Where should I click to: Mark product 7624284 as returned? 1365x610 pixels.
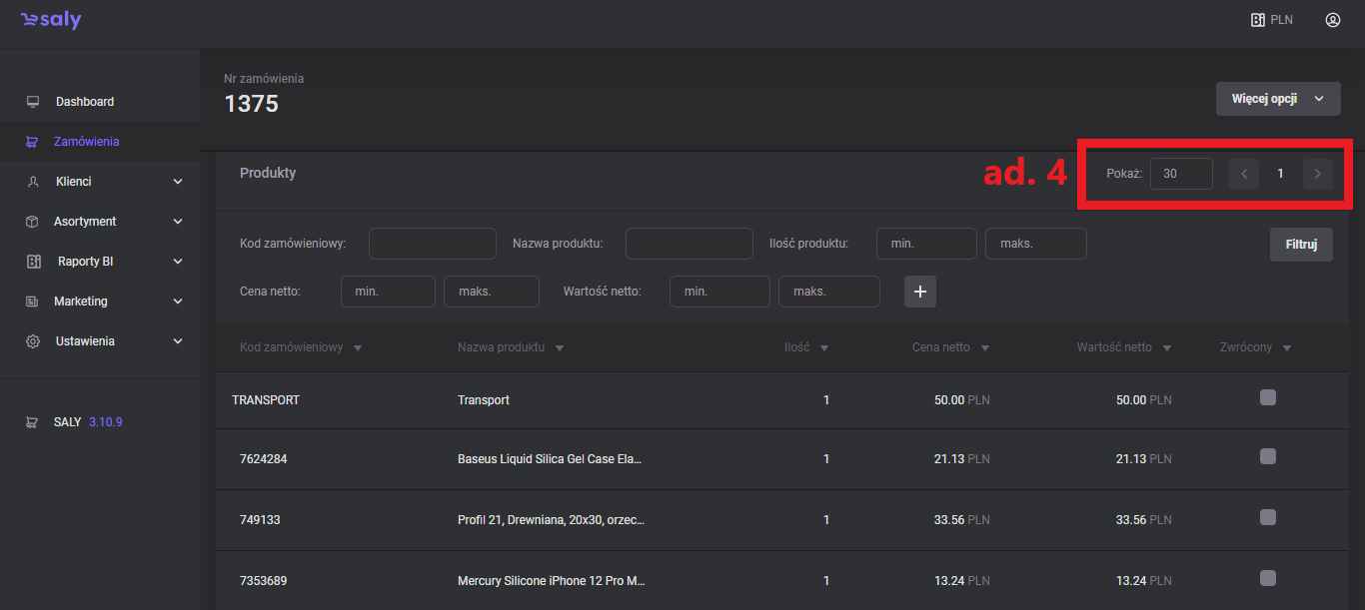pyautogui.click(x=1268, y=457)
